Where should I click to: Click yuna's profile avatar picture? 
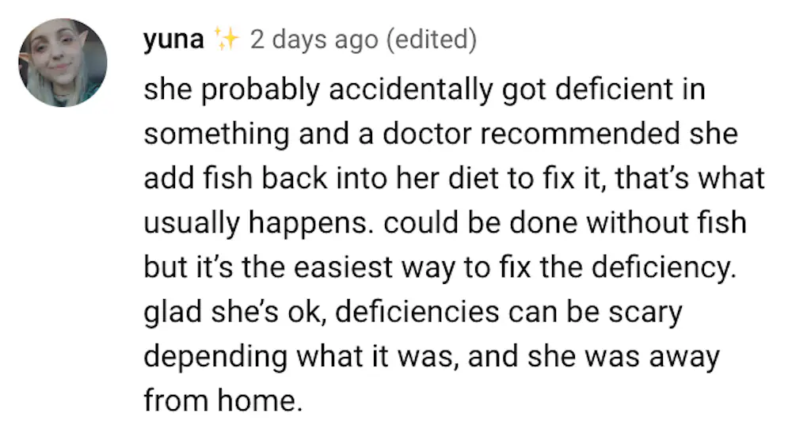tap(63, 63)
